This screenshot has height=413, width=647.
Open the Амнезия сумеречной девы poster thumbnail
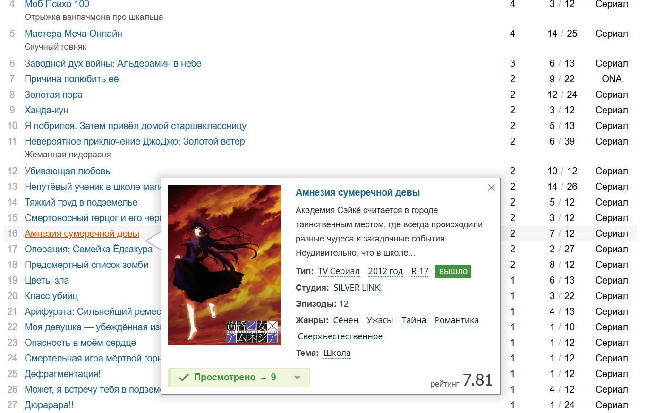(225, 265)
